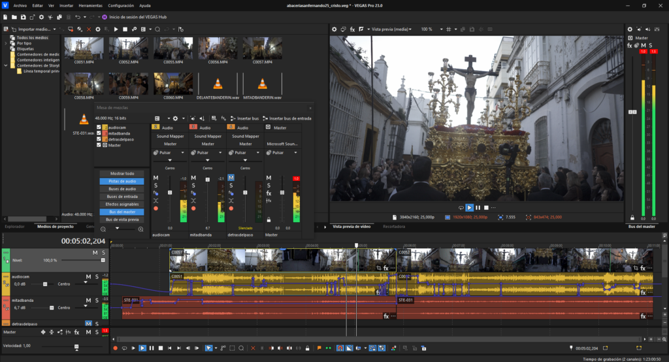The image size is (669, 362).
Task: Pause timeline playback in the transport bar
Action: [x=152, y=348]
